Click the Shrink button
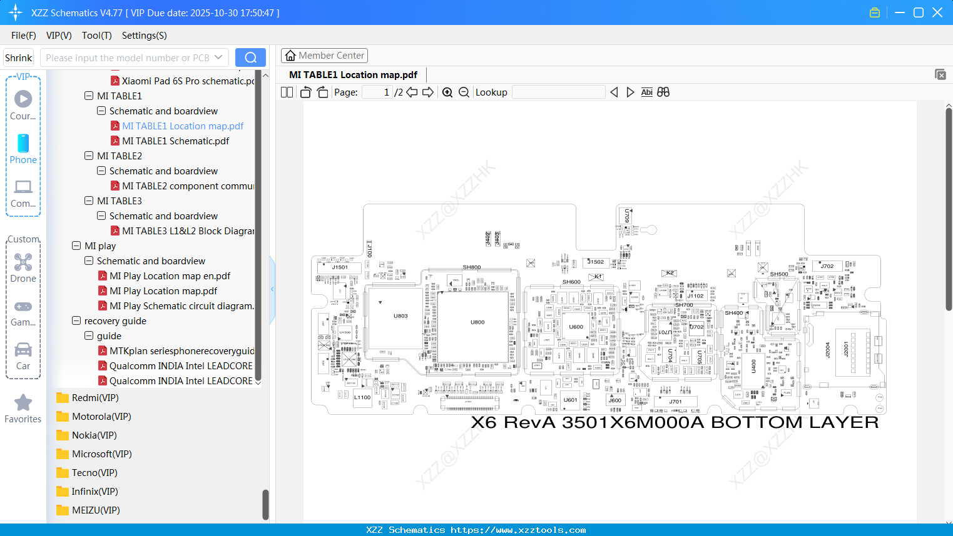953x536 pixels. click(x=18, y=57)
